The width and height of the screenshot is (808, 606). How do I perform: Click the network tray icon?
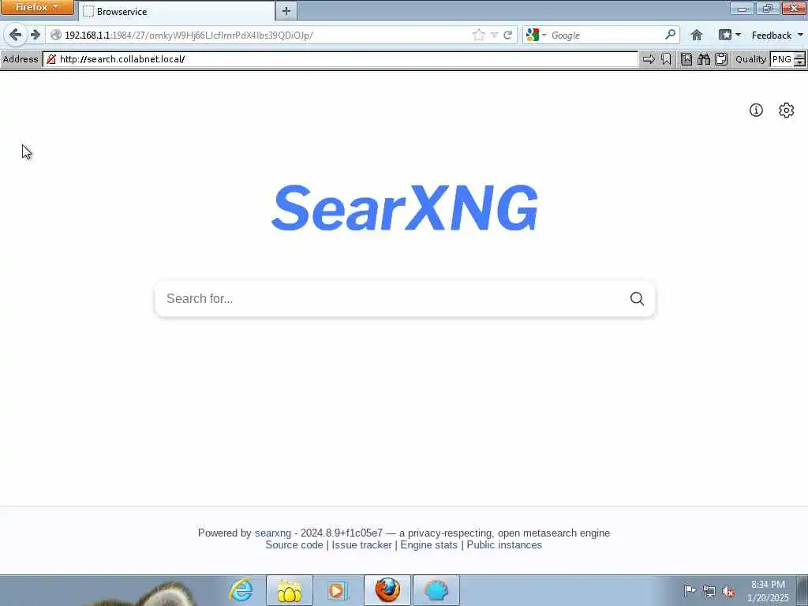tap(709, 591)
